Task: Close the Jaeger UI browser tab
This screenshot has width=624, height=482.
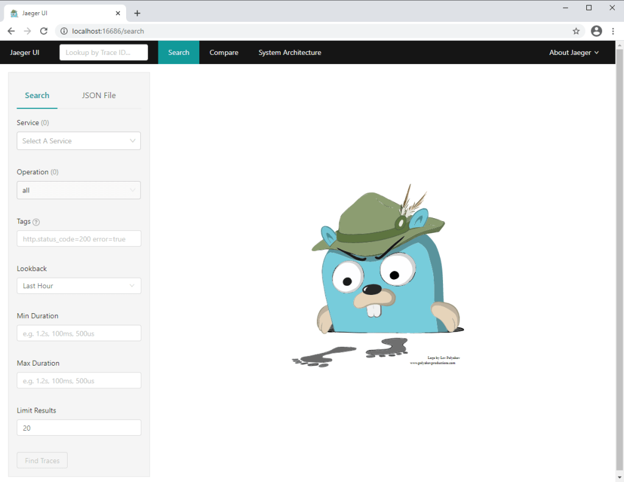Action: tap(118, 13)
